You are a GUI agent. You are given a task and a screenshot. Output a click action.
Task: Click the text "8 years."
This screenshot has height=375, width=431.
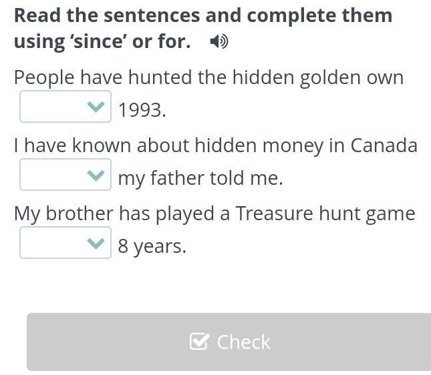[152, 246]
